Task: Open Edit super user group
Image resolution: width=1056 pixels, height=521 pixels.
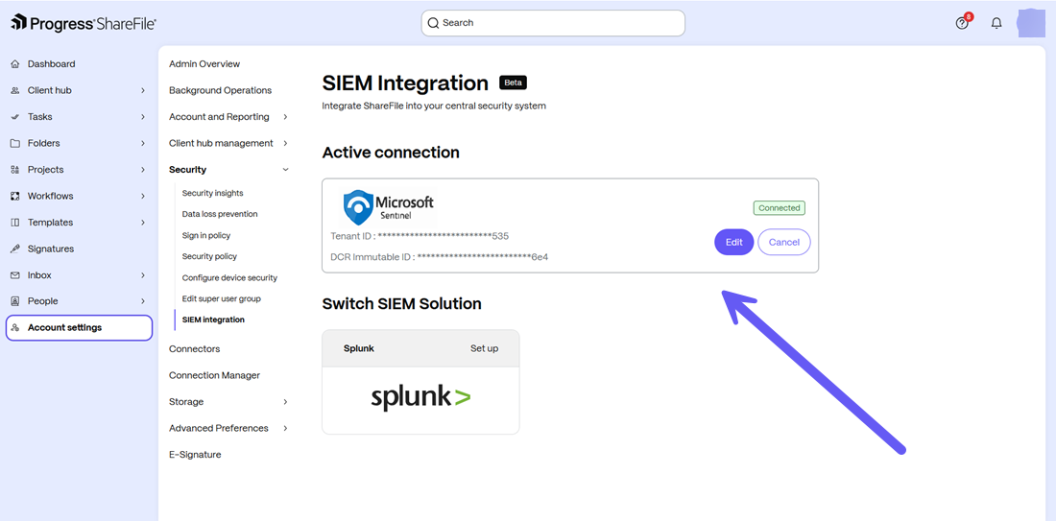Action: [x=221, y=298]
